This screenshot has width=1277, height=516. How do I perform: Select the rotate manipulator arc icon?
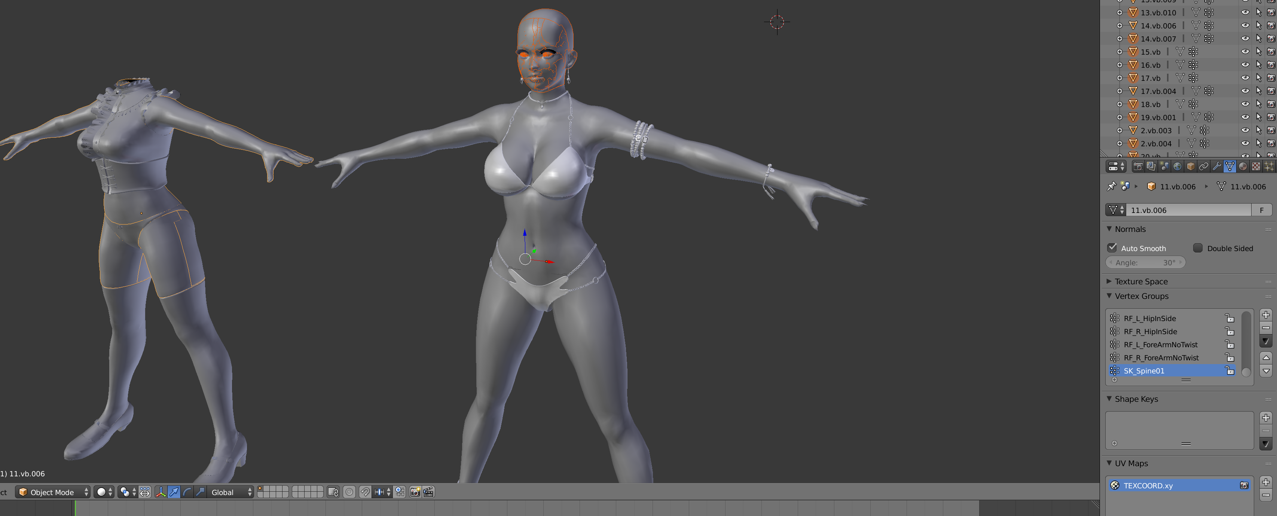tap(187, 492)
